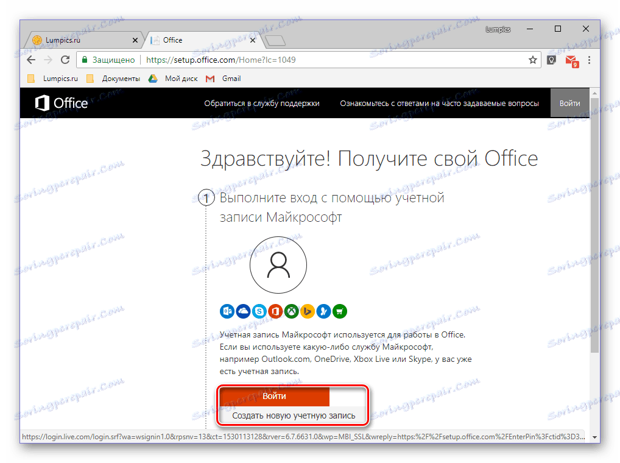620x463 pixels.
Task: Click the Office logo in the header
Action: click(x=62, y=103)
